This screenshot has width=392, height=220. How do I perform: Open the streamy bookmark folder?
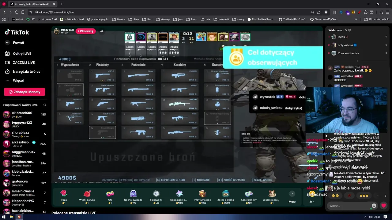(163, 19)
